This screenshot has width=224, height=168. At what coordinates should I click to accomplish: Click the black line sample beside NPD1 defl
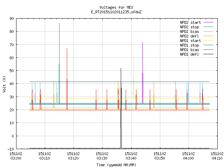208,54
